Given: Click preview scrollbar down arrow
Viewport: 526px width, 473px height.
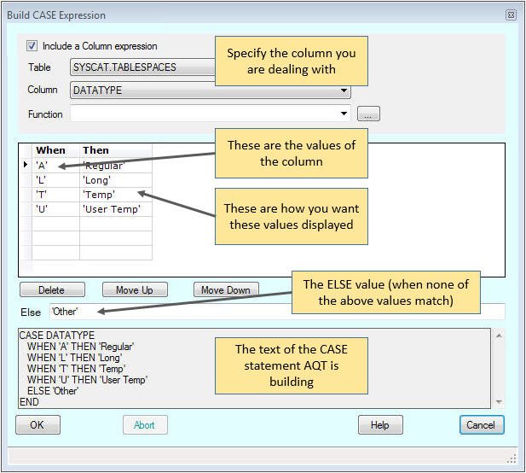Looking at the screenshot, I should point(499,402).
